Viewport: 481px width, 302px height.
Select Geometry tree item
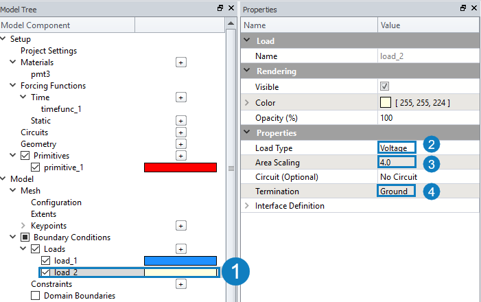point(38,144)
